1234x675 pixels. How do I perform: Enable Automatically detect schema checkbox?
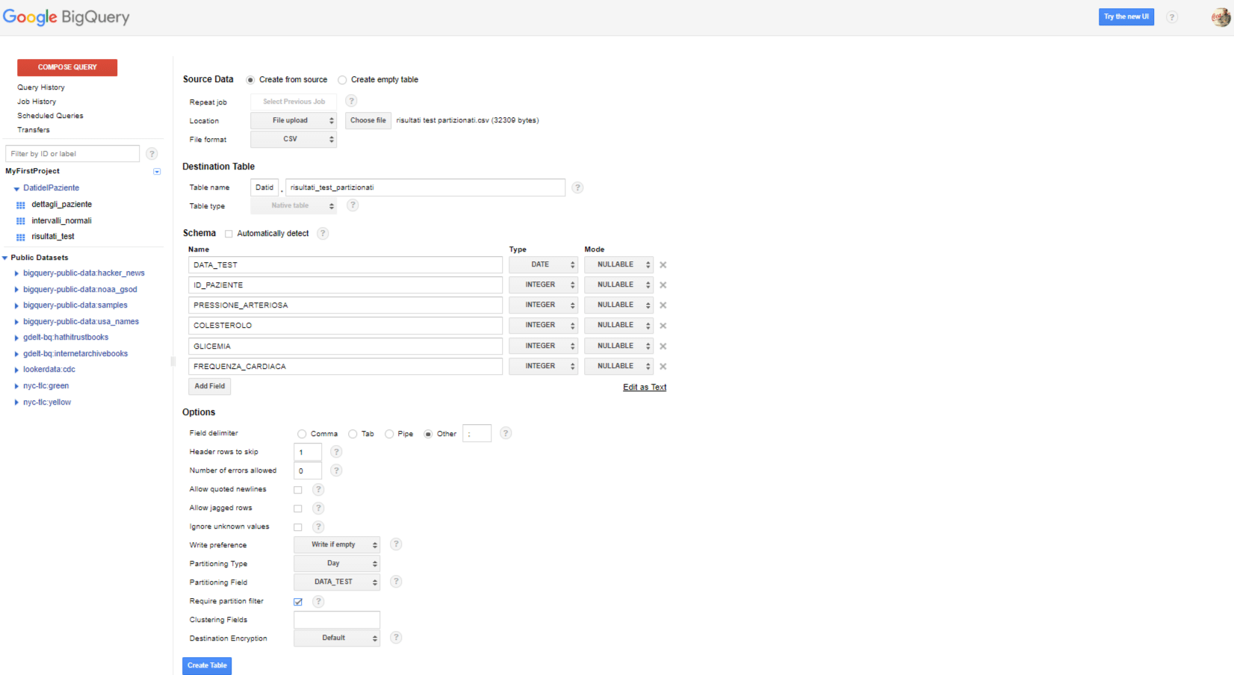[229, 234]
